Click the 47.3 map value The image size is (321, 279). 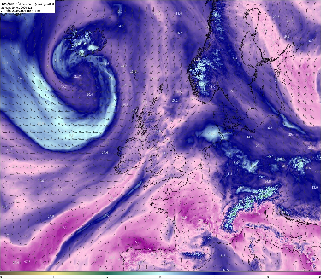click(64, 228)
